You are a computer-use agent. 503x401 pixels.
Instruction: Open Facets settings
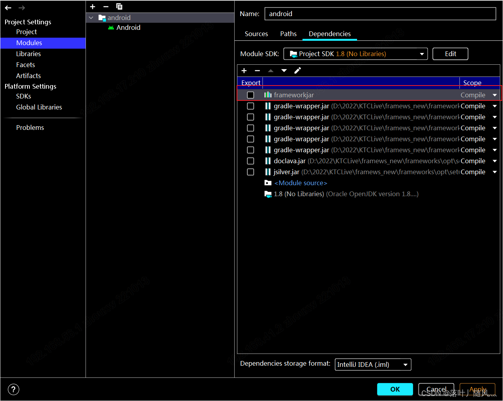coord(26,65)
